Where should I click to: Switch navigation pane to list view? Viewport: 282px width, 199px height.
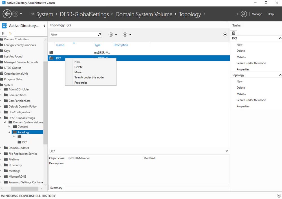(x=3, y=33)
